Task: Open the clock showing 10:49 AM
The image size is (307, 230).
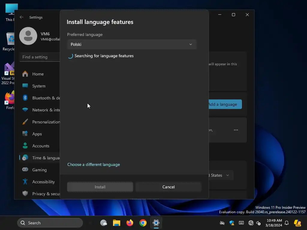Action: click(x=274, y=223)
